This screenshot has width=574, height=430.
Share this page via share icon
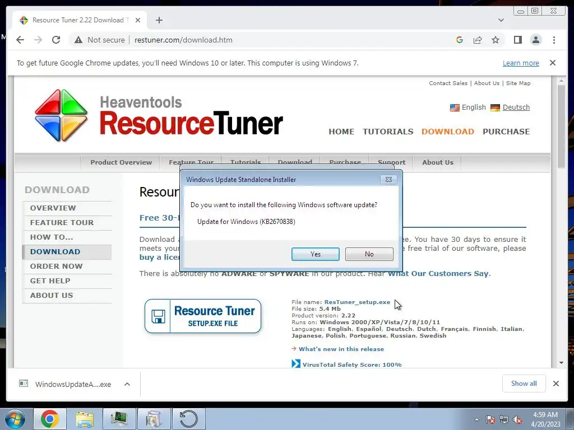(x=478, y=40)
